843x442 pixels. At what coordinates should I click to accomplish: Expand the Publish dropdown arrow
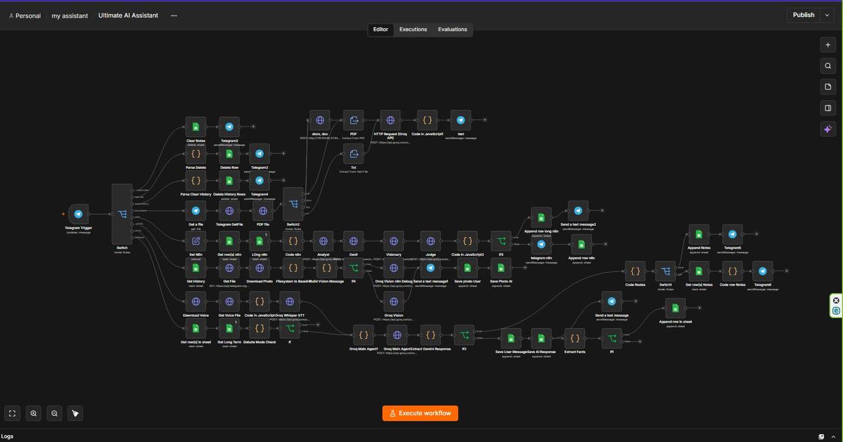point(827,15)
